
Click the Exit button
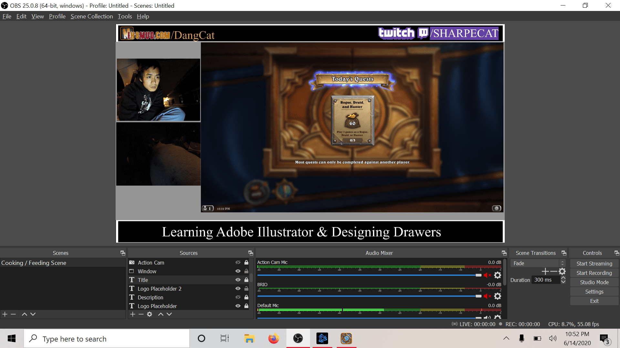coord(594,301)
